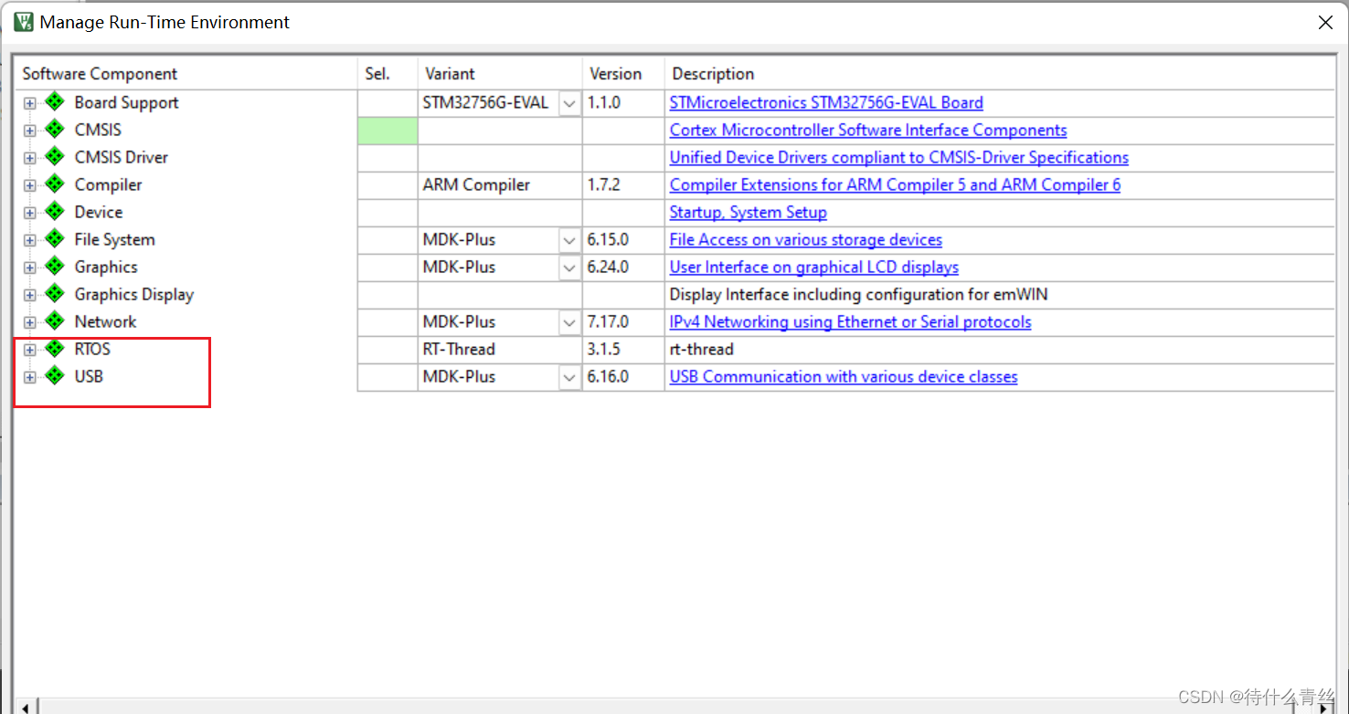Expand the Graphics tree node
1349x714 pixels.
coord(30,268)
